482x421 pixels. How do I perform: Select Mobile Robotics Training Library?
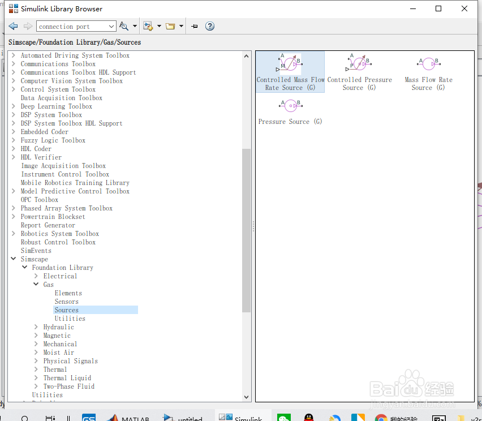pyautogui.click(x=75, y=183)
